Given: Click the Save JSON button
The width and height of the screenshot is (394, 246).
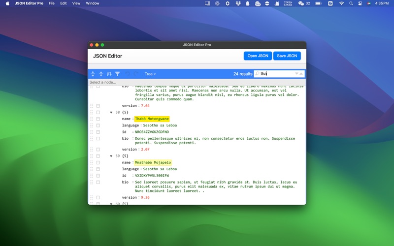Looking at the screenshot, I should click(287, 56).
